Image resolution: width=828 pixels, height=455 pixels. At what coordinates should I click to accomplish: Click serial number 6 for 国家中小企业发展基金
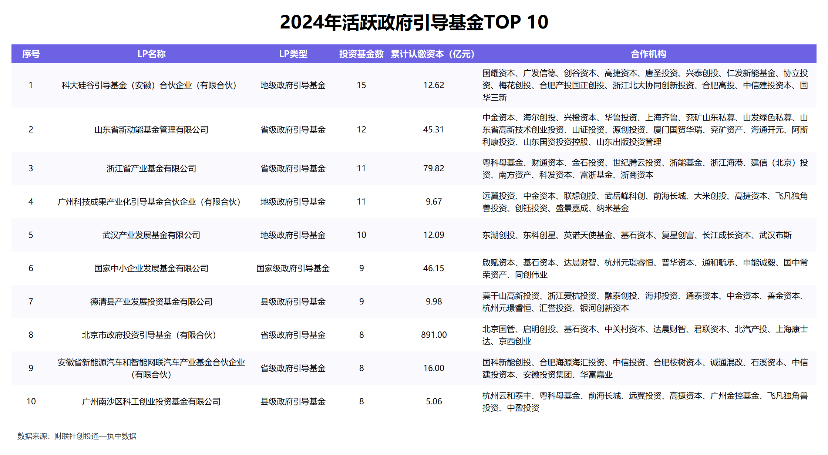tap(31, 269)
